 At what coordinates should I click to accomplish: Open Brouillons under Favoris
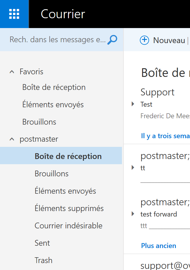coord(39,122)
